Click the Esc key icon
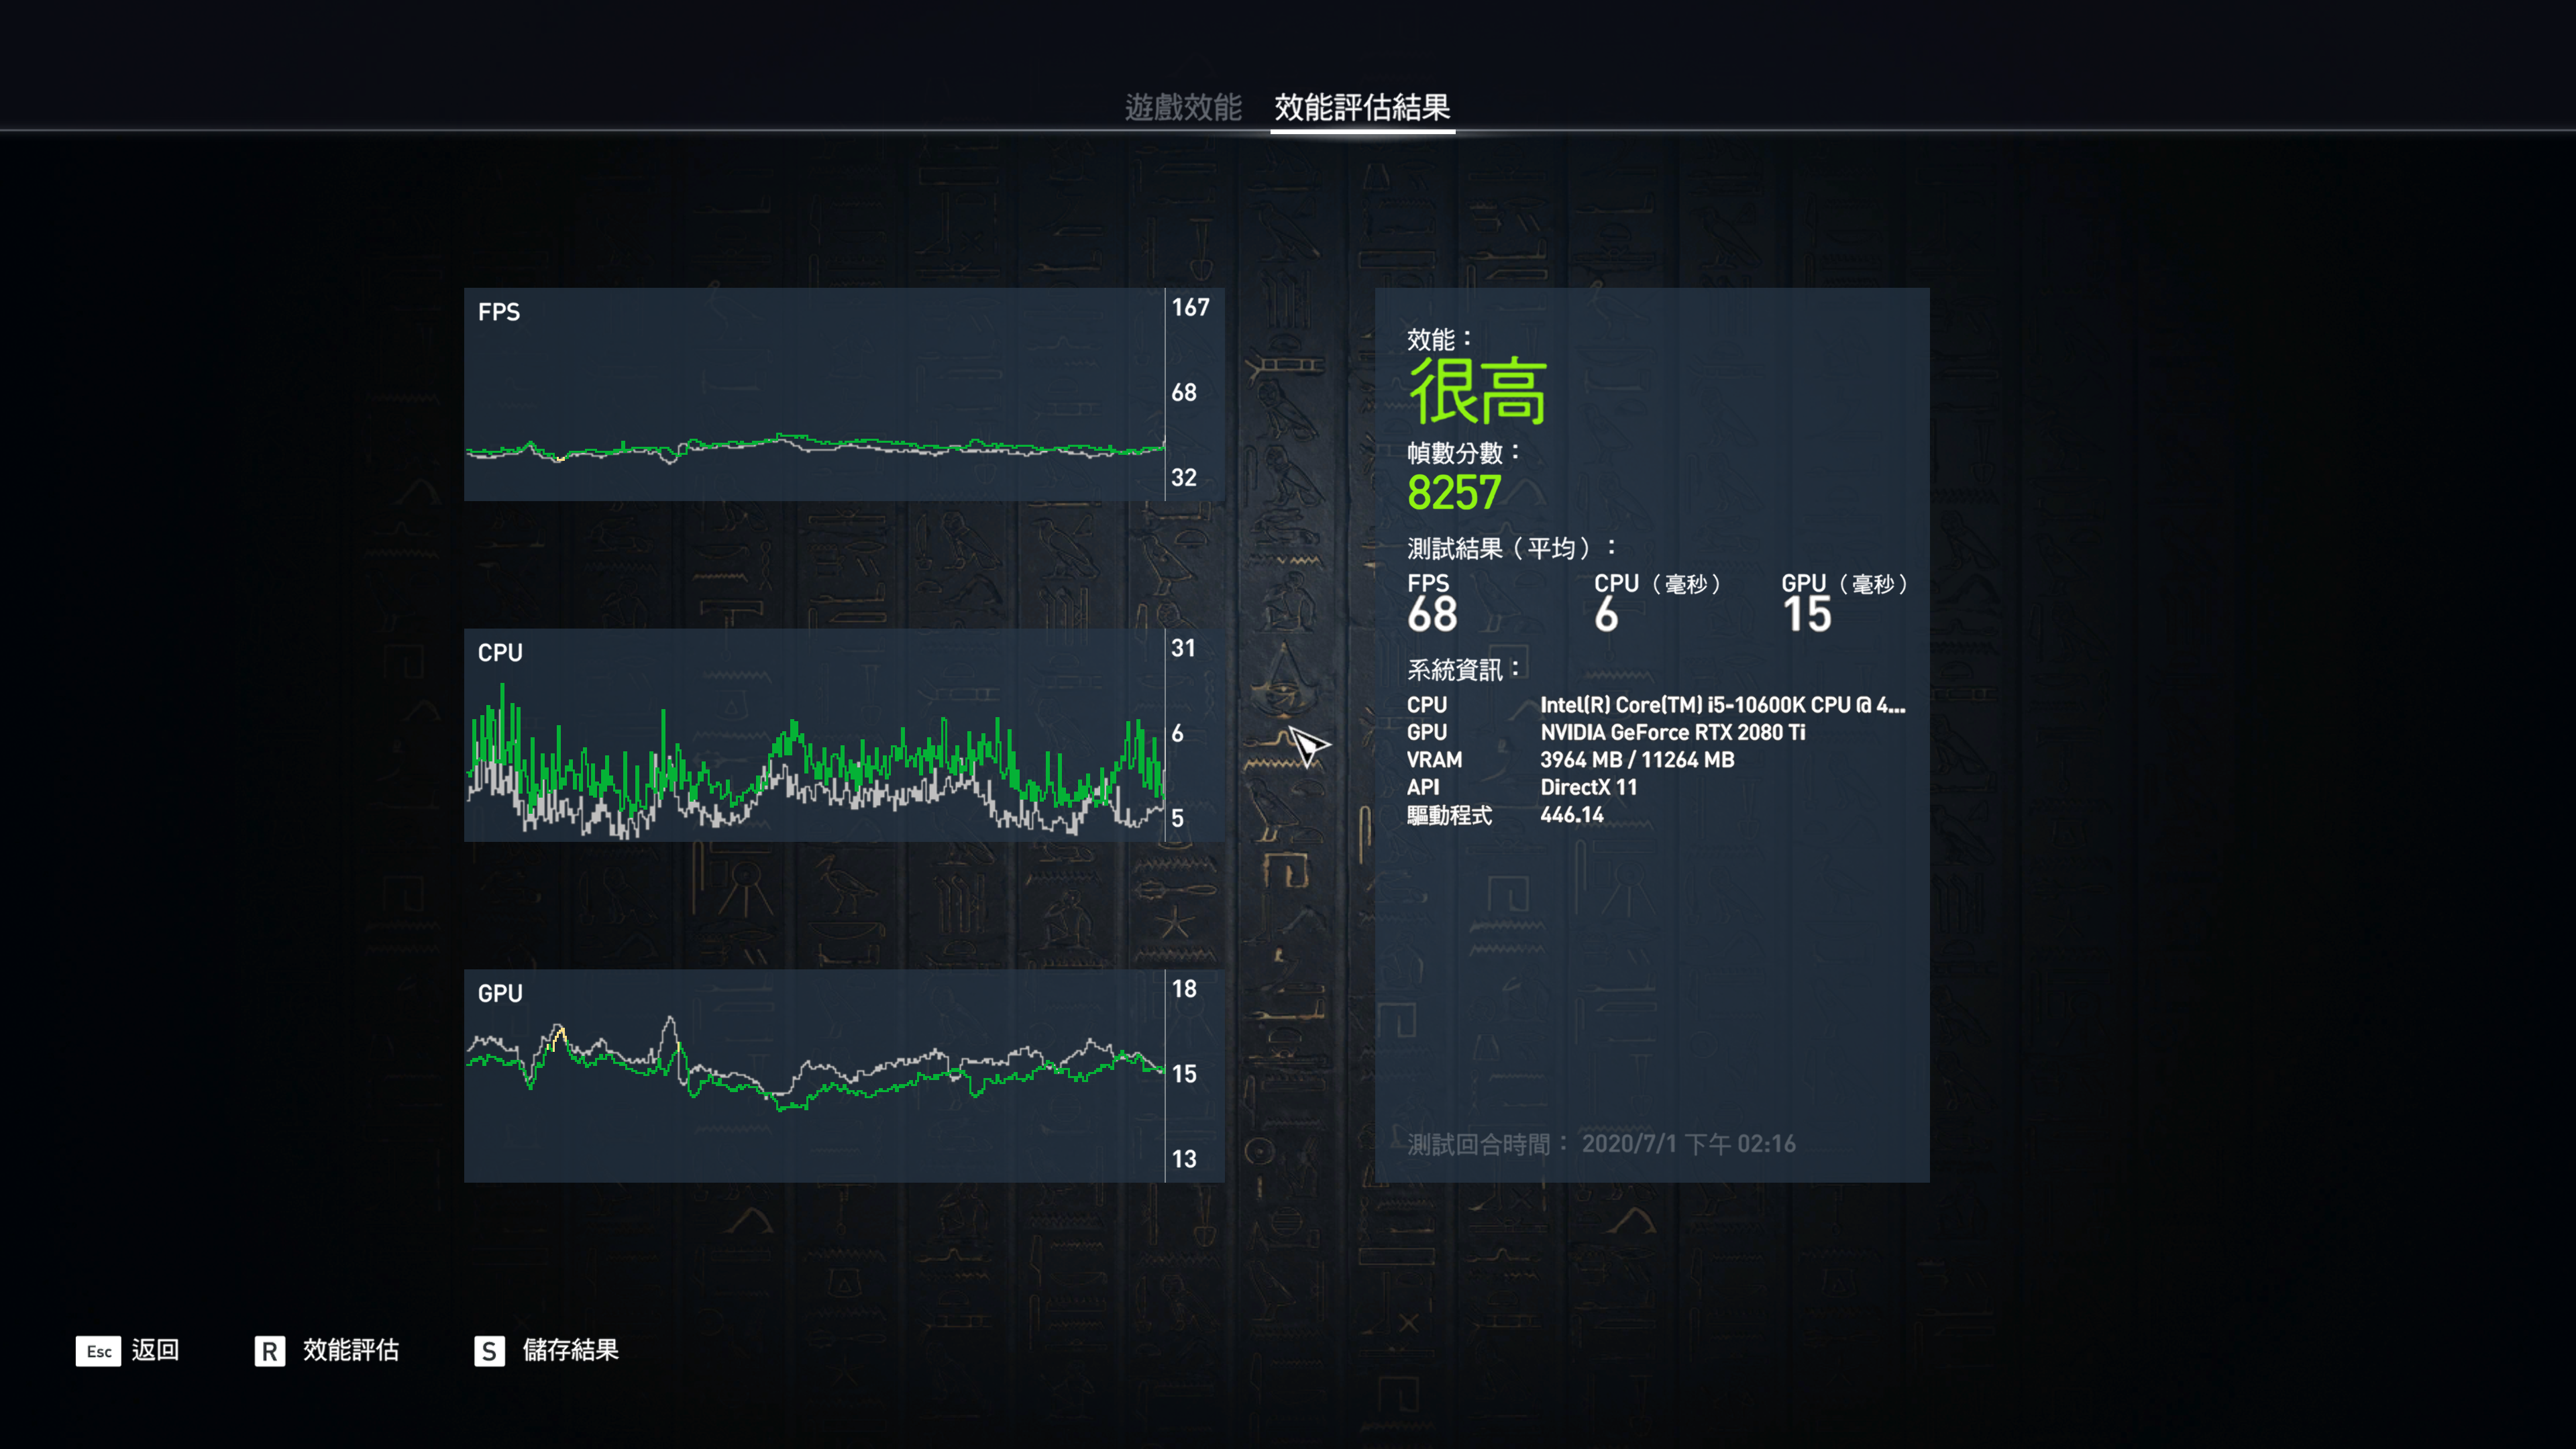2576x1449 pixels. coord(98,1351)
